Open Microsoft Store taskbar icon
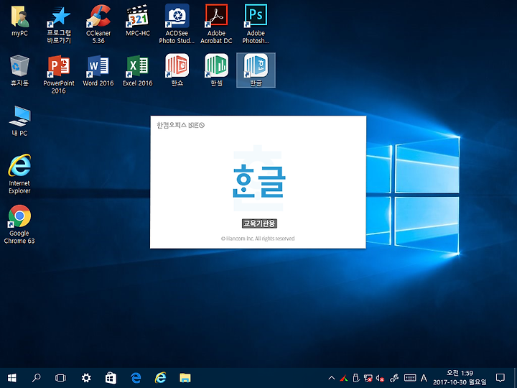The width and height of the screenshot is (517, 388). click(111, 378)
